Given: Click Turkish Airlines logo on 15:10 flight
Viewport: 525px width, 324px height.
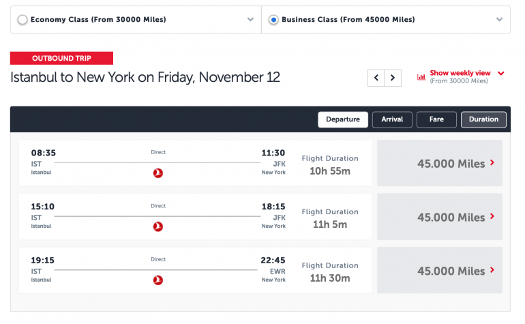Looking at the screenshot, I should [158, 226].
